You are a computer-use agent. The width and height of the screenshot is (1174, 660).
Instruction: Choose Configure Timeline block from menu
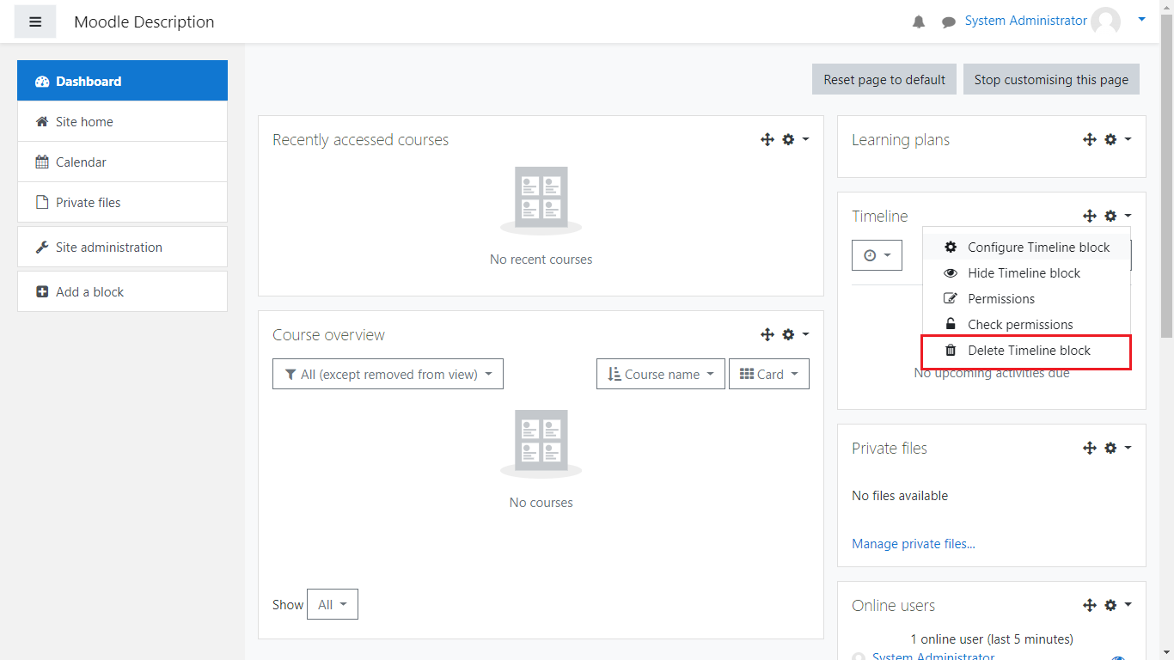coord(1038,247)
